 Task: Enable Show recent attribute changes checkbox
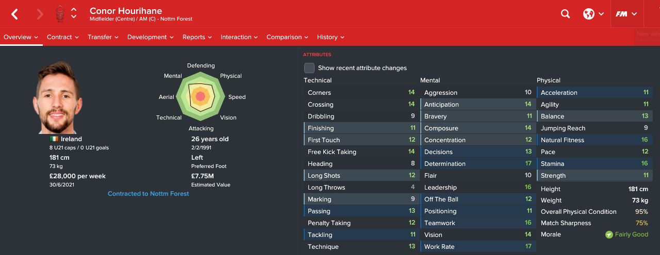[x=309, y=68]
